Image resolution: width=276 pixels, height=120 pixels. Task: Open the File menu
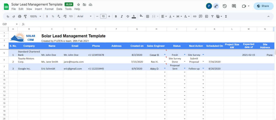(13, 9)
